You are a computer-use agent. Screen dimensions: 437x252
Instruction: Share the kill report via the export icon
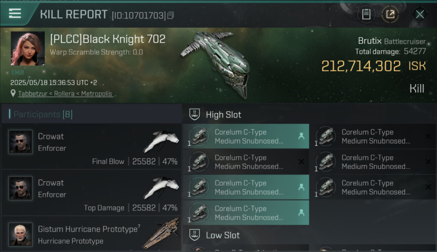390,14
